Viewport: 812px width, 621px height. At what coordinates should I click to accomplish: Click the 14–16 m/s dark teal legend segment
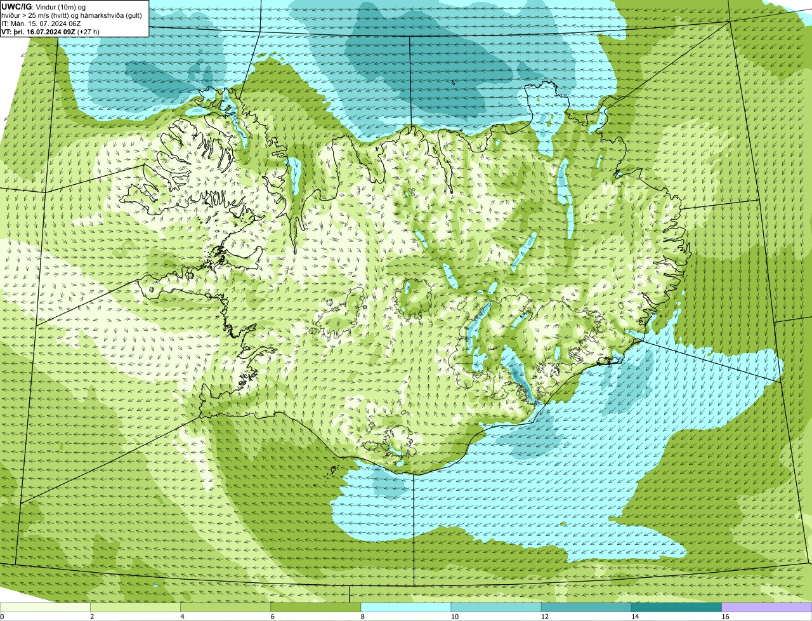(677, 608)
